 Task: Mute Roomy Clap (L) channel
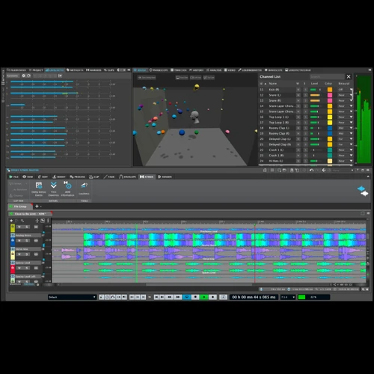pos(298,128)
